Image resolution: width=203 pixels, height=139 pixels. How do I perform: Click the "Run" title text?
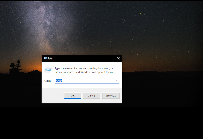pyautogui.click(x=50, y=58)
